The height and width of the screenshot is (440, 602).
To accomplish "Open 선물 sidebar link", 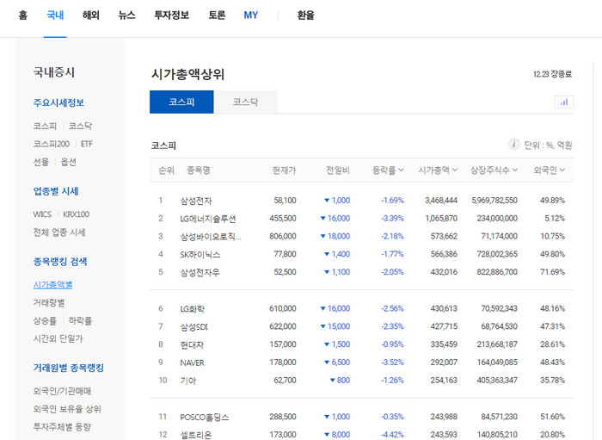I will [41, 162].
